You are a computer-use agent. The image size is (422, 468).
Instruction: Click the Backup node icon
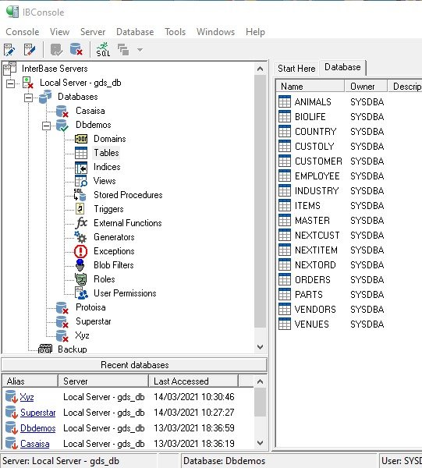click(45, 349)
